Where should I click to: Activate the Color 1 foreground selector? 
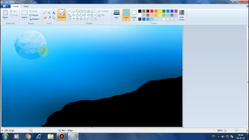coord(126,15)
